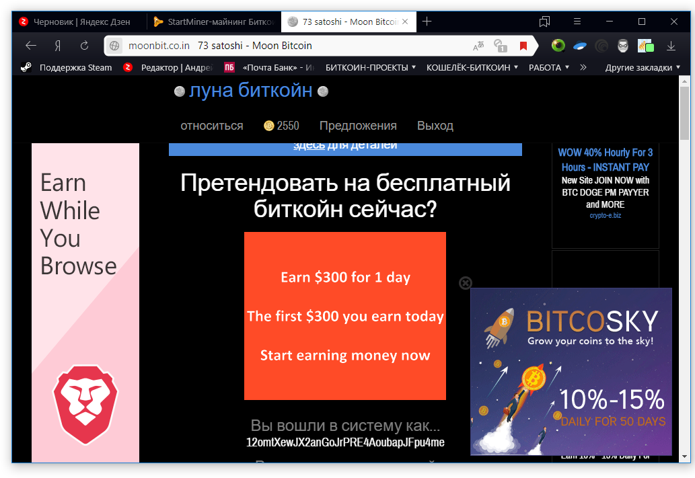Image resolution: width=695 pixels, height=478 pixels.
Task: Maximize the browser window
Action: click(x=641, y=22)
